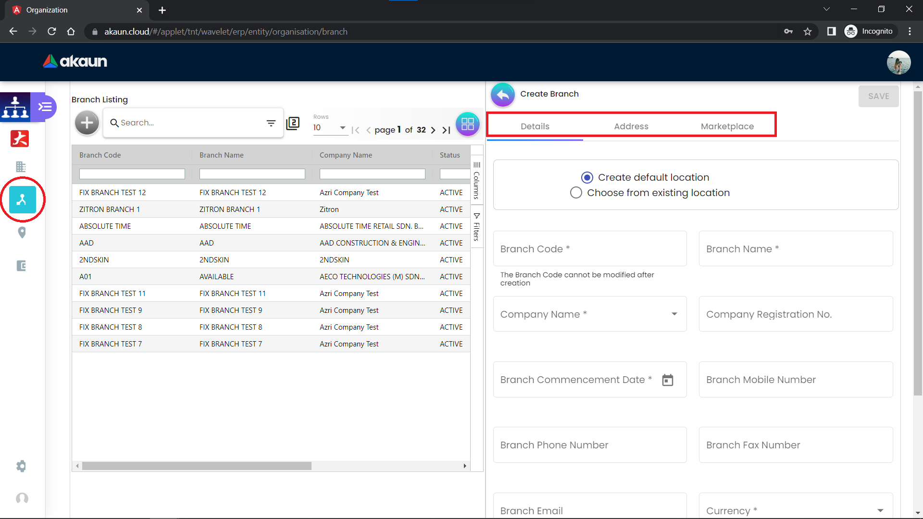Open the Currency dropdown
The height and width of the screenshot is (519, 923).
coord(880,510)
